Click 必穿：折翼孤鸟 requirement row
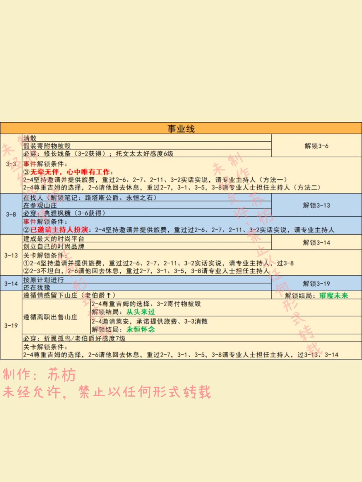 [x=192, y=338]
